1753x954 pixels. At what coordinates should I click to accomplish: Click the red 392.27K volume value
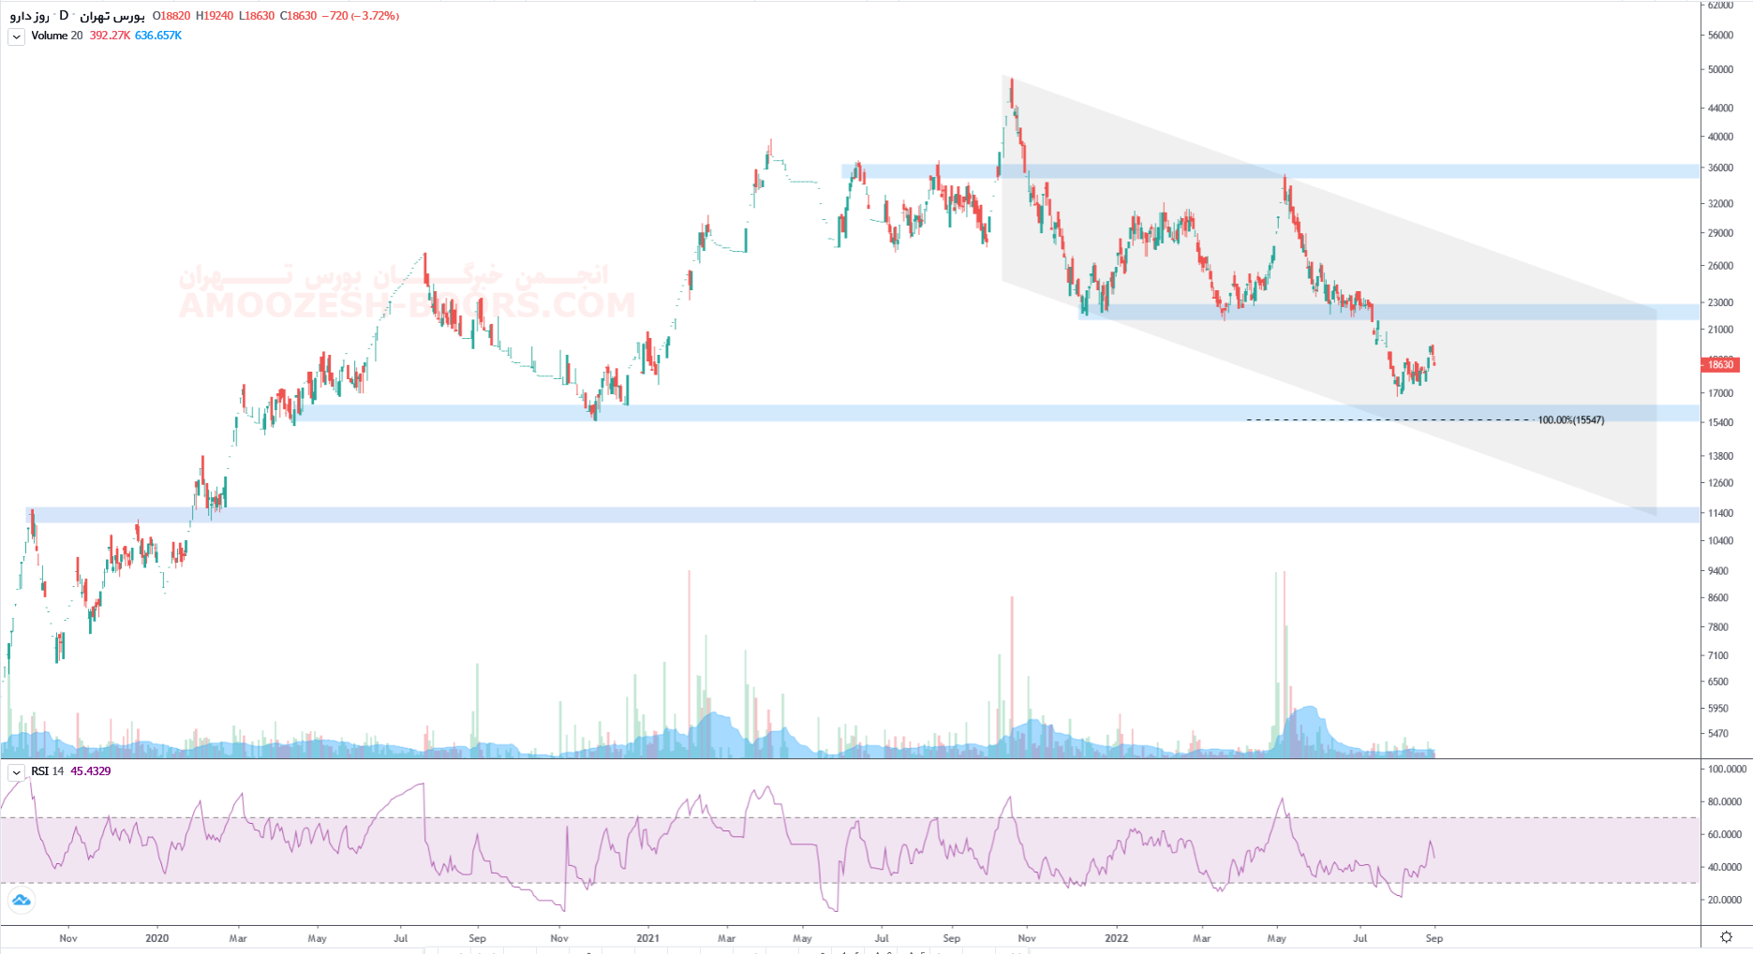(x=110, y=36)
